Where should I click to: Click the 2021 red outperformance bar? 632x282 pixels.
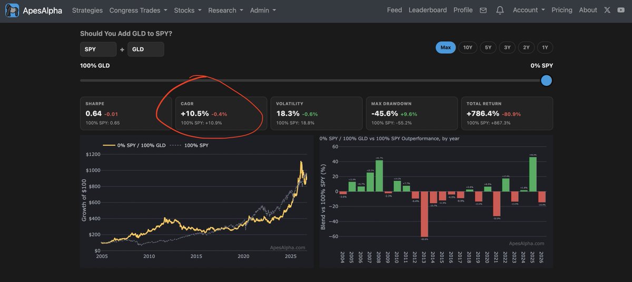497,204
